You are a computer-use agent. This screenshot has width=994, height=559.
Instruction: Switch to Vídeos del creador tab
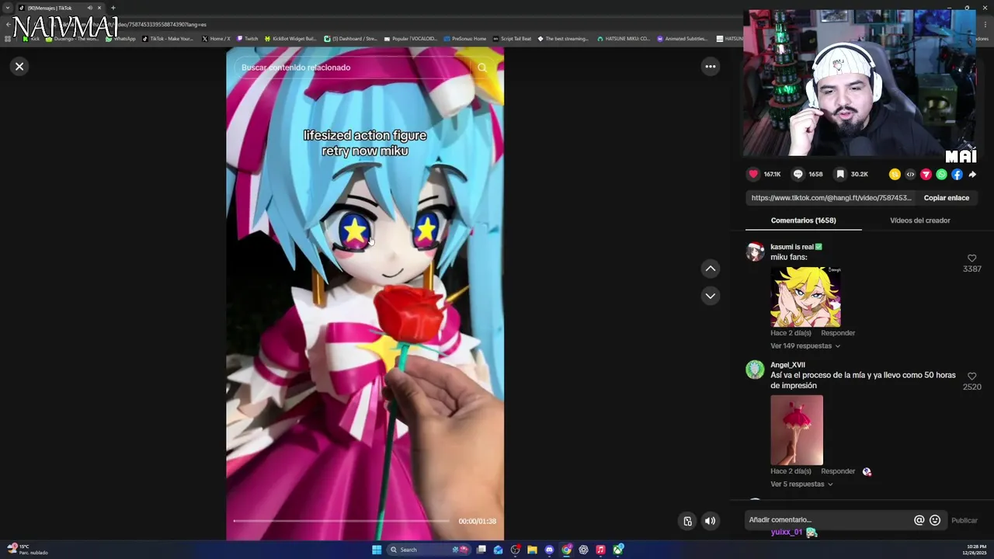pos(919,220)
